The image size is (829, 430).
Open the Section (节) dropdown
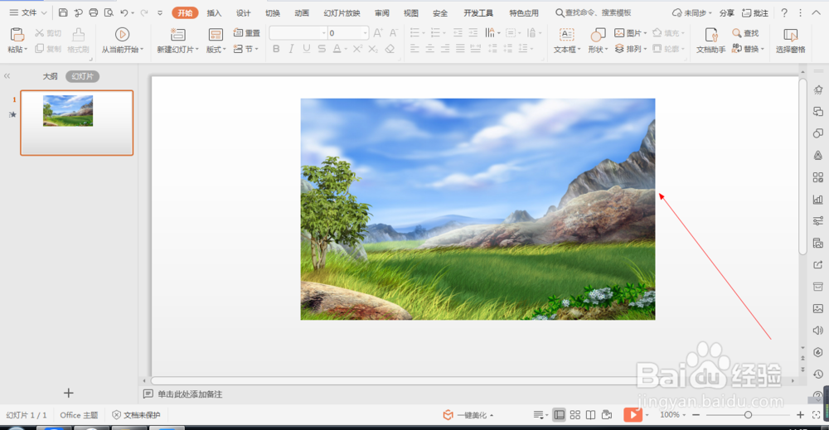pyautogui.click(x=246, y=49)
